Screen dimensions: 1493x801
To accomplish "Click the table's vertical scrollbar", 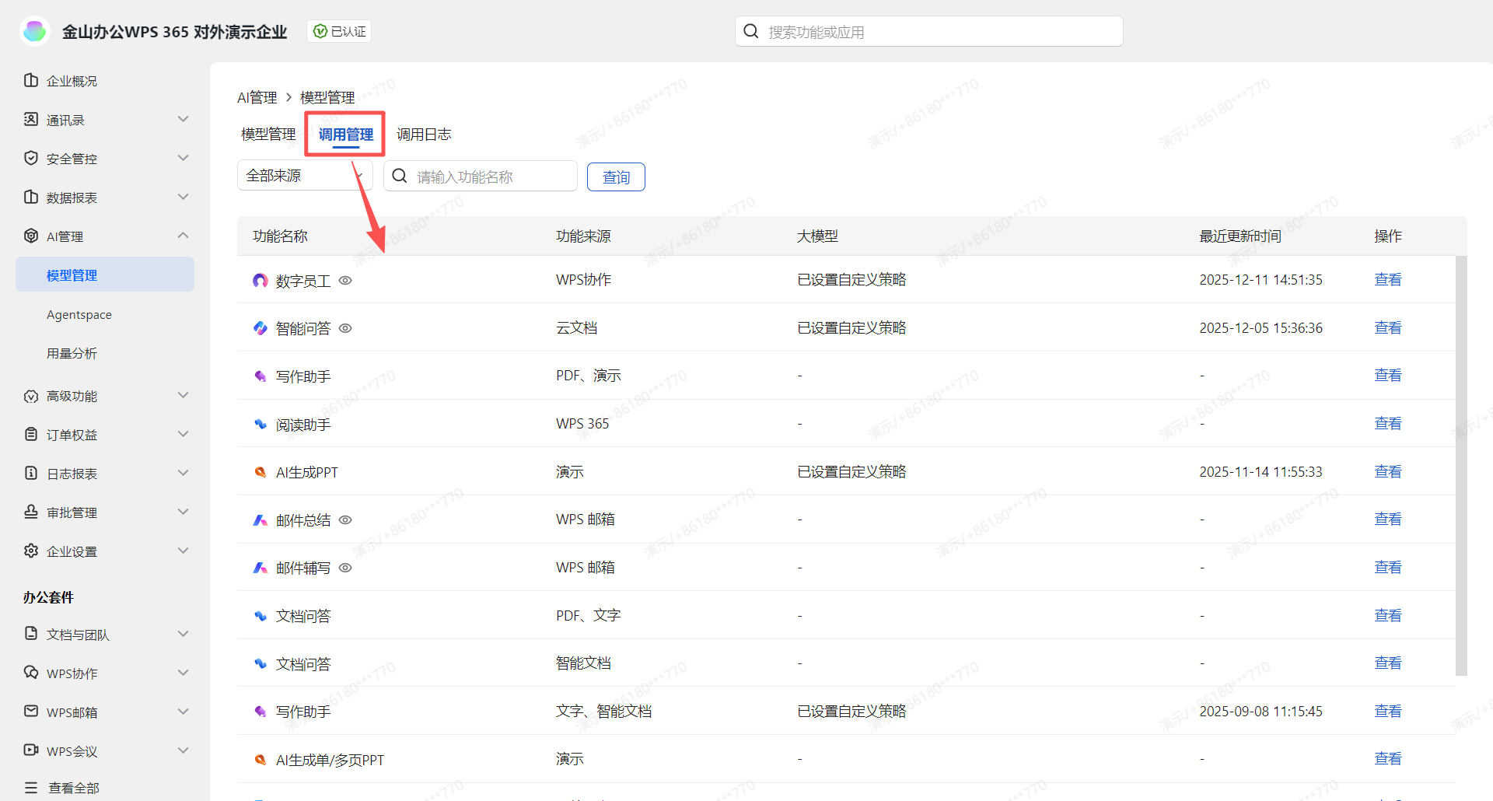I will pos(1461,465).
